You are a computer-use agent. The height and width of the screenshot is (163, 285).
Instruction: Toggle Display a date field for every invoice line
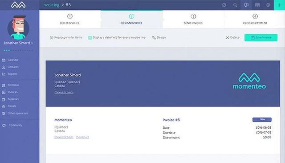pyautogui.click(x=117, y=37)
